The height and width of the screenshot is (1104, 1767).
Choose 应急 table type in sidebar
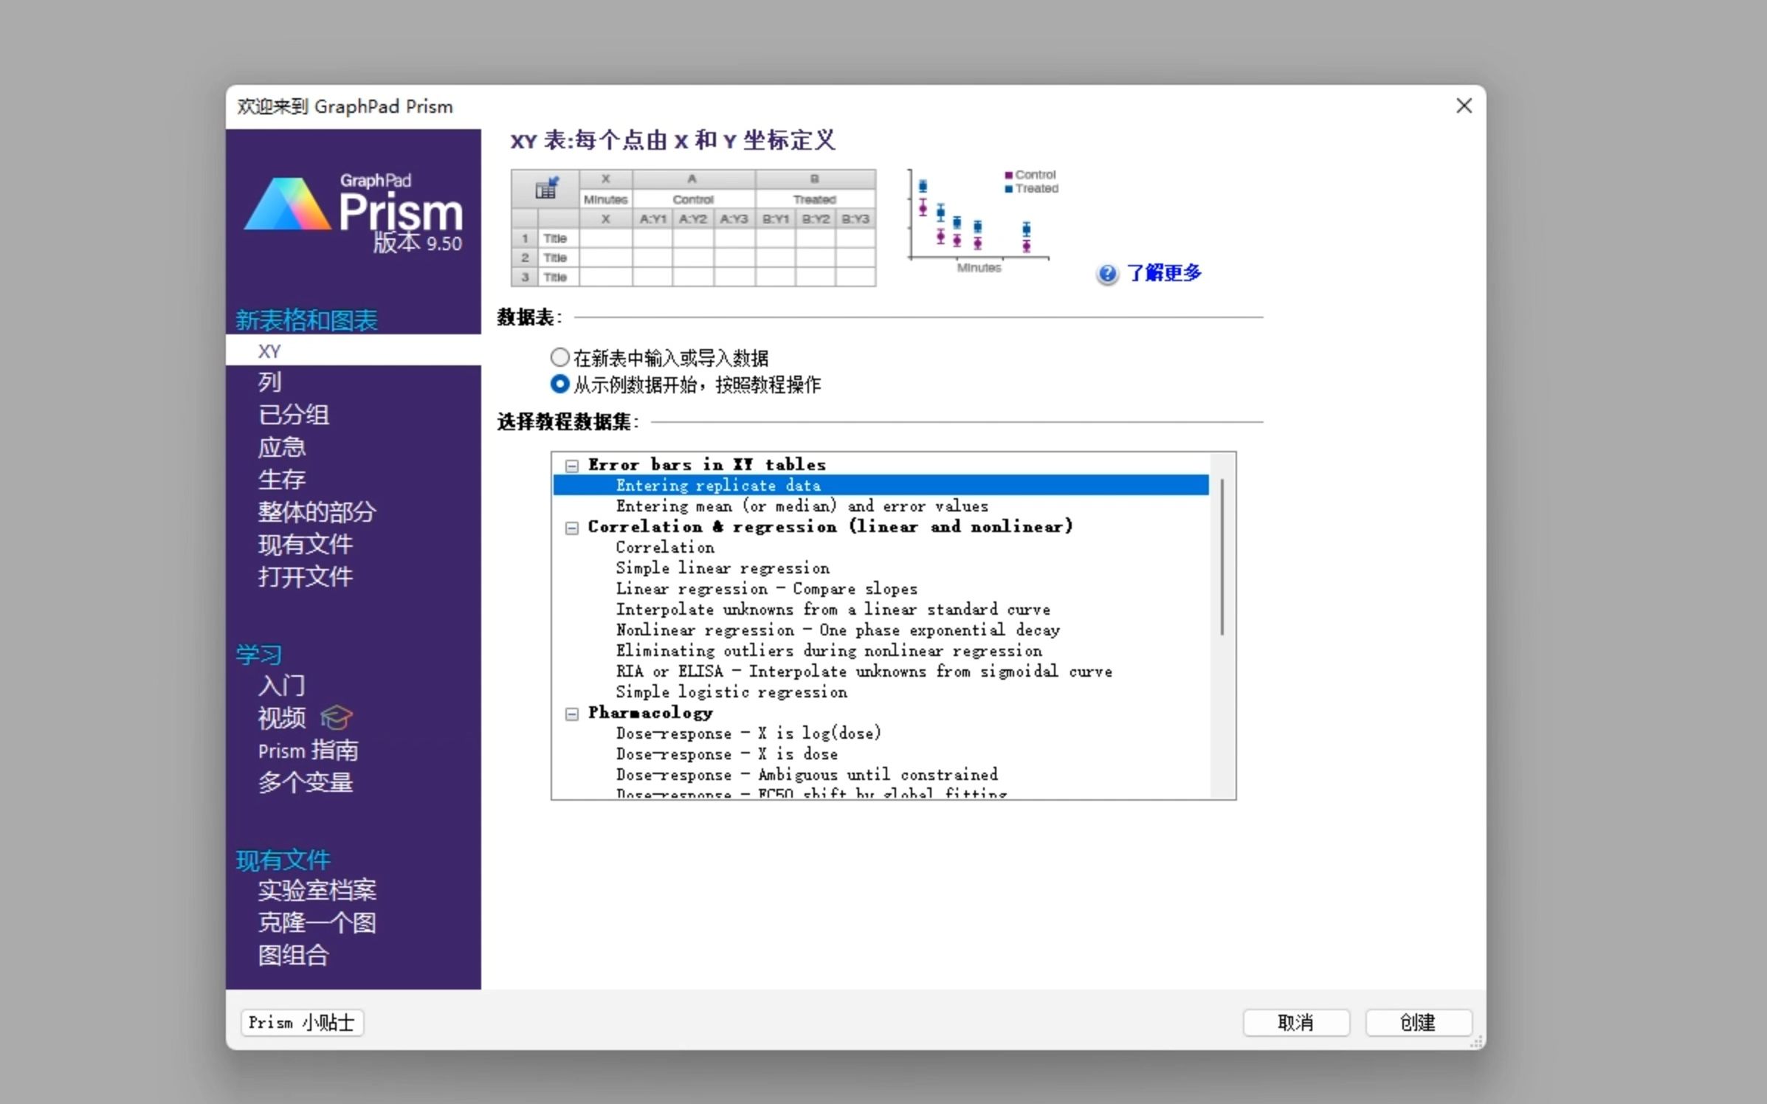(x=281, y=447)
